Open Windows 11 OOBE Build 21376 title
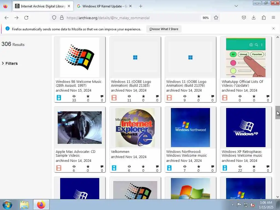 coord(186,83)
